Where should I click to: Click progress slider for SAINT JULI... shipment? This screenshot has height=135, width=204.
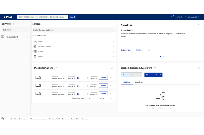coord(83,86)
